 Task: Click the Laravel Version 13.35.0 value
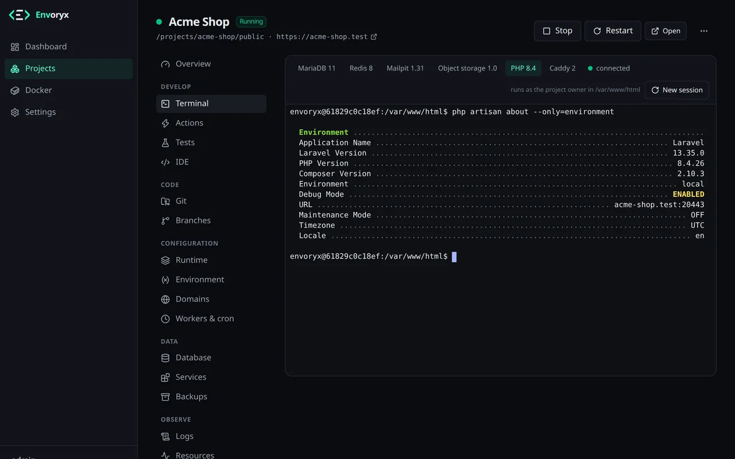[688, 153]
